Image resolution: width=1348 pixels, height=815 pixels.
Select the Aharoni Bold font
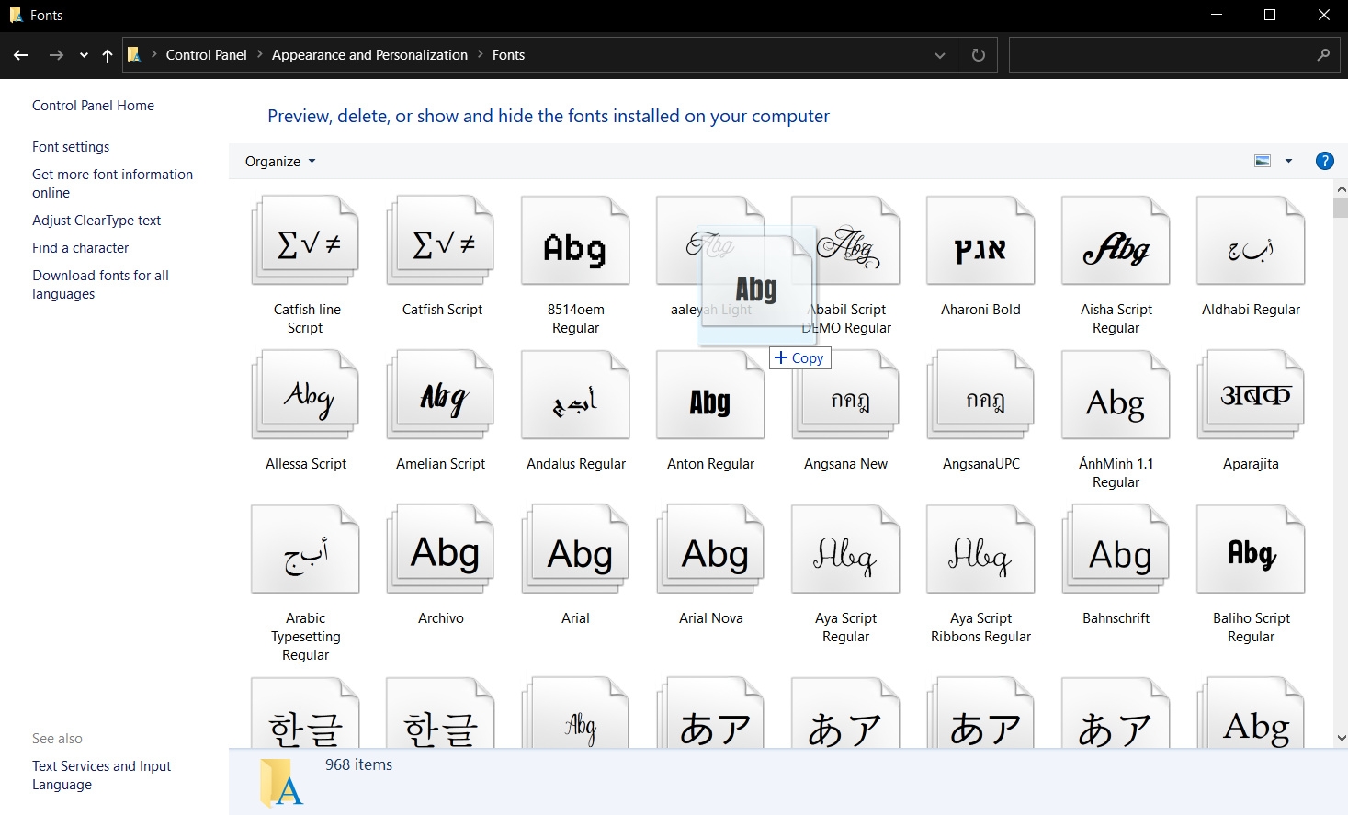(x=980, y=241)
